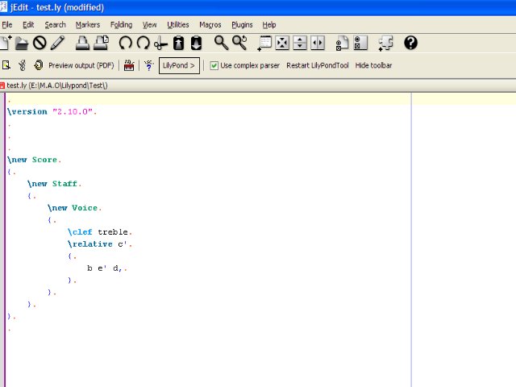Toggle the Use complex parser checkbox

point(214,65)
